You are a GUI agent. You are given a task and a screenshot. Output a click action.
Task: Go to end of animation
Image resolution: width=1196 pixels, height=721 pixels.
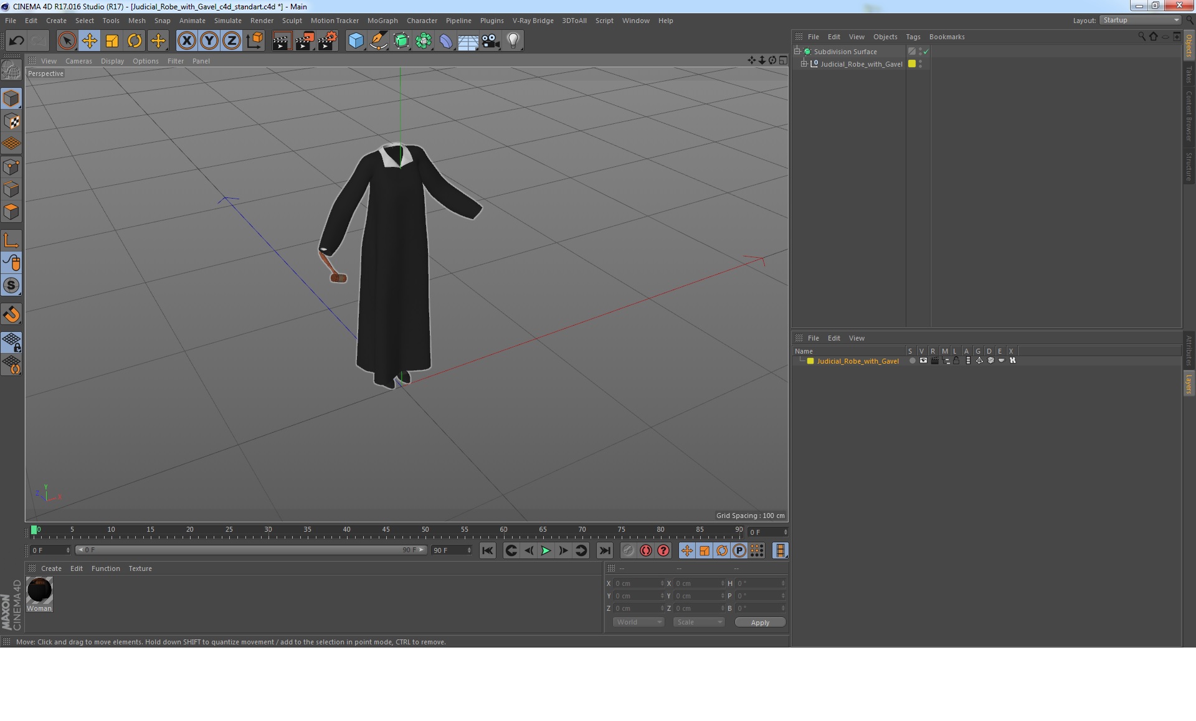point(604,550)
